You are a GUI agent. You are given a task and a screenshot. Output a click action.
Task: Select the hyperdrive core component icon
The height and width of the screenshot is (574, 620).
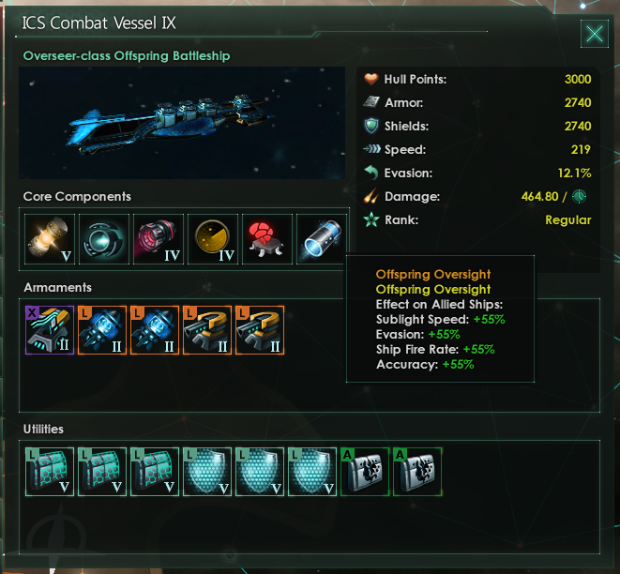[104, 239]
